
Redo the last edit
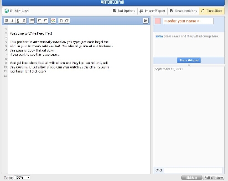(67, 21)
